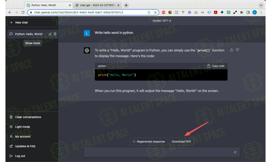Give the response a thumbs down

[237, 50]
